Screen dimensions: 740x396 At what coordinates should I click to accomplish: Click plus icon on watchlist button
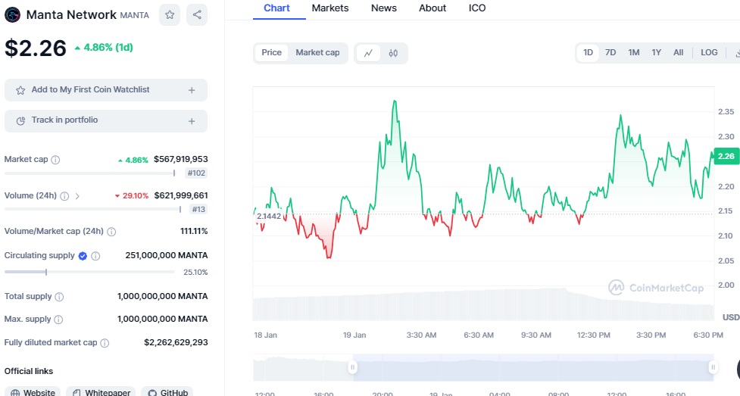pos(192,90)
